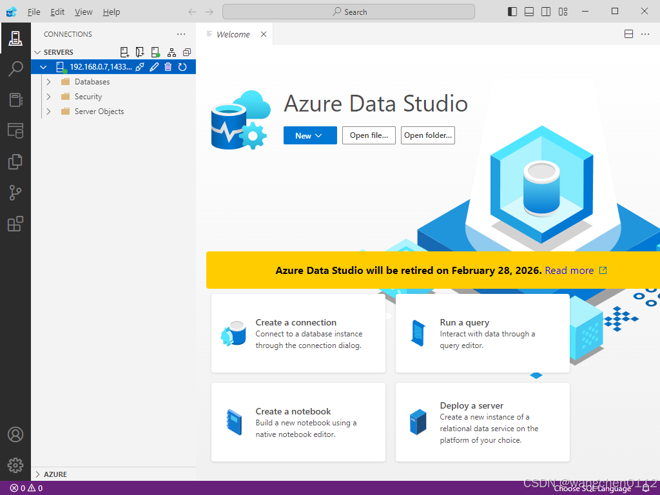Show Active Connections icon in Servers toolbar
This screenshot has height=495, width=660.
coord(156,52)
